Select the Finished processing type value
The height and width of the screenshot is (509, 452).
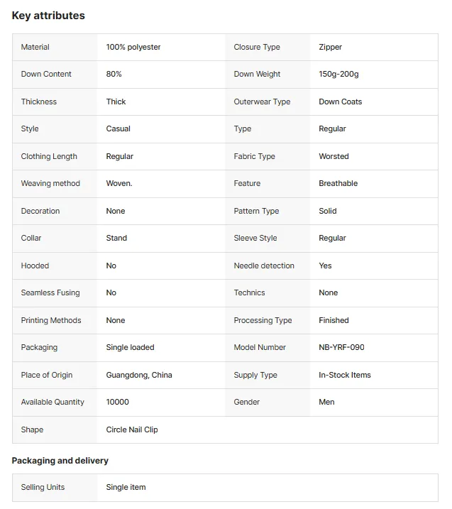click(x=334, y=320)
